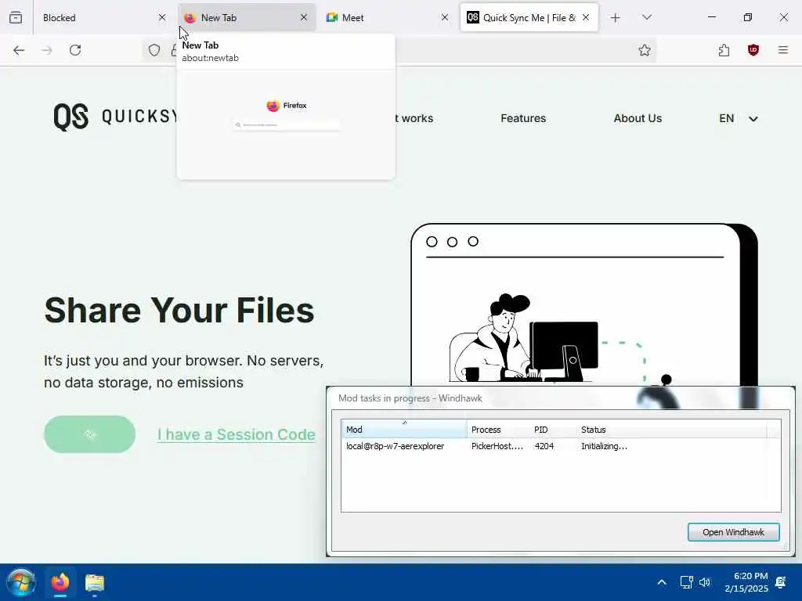Viewport: 802px width, 601px height.
Task: Close the Quick Sync Me tab
Action: click(x=586, y=17)
